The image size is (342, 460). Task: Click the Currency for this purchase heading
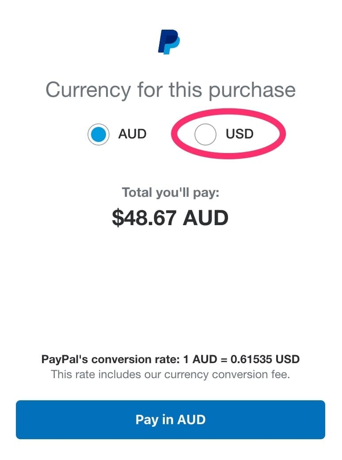(171, 89)
